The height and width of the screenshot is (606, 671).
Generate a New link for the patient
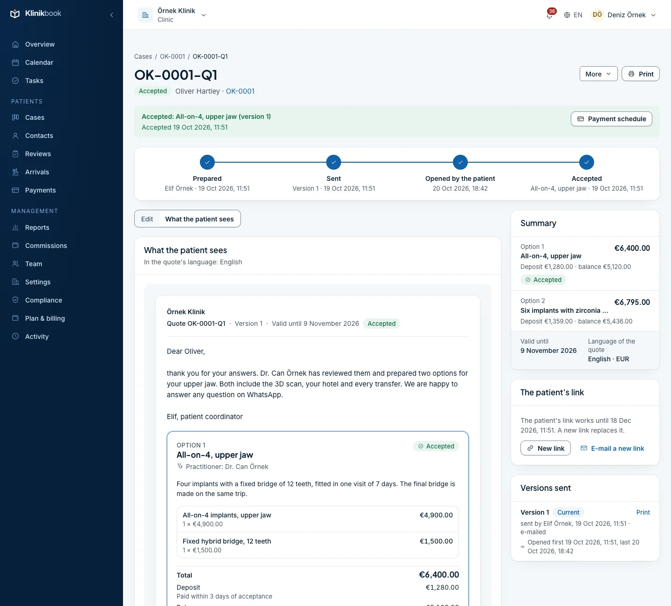(546, 448)
